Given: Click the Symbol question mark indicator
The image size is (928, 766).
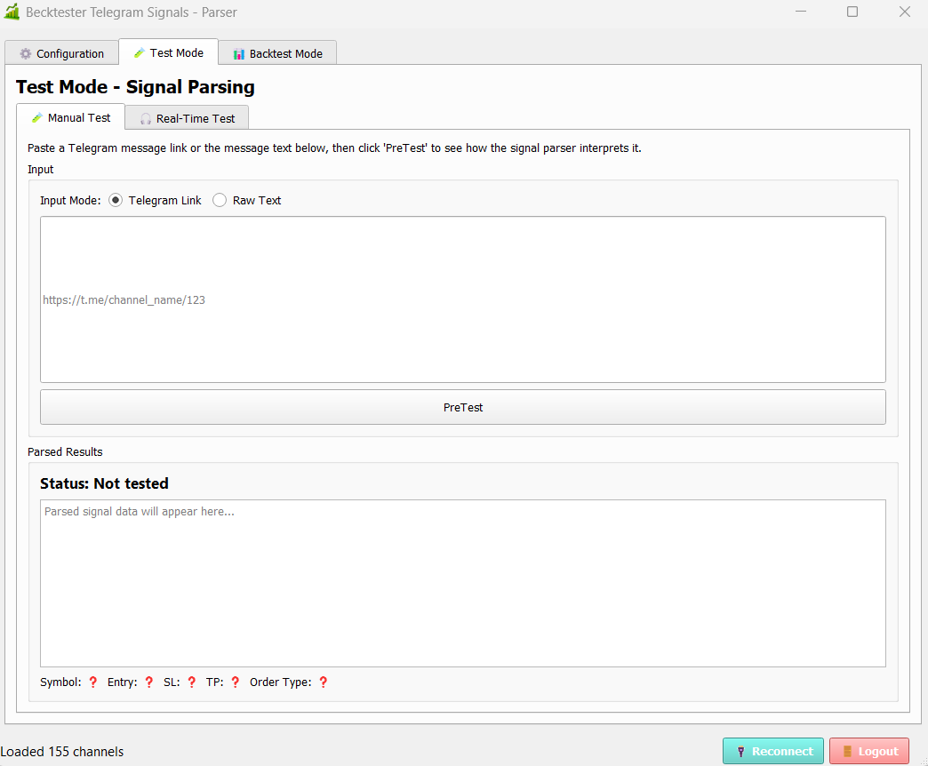Looking at the screenshot, I should [93, 682].
